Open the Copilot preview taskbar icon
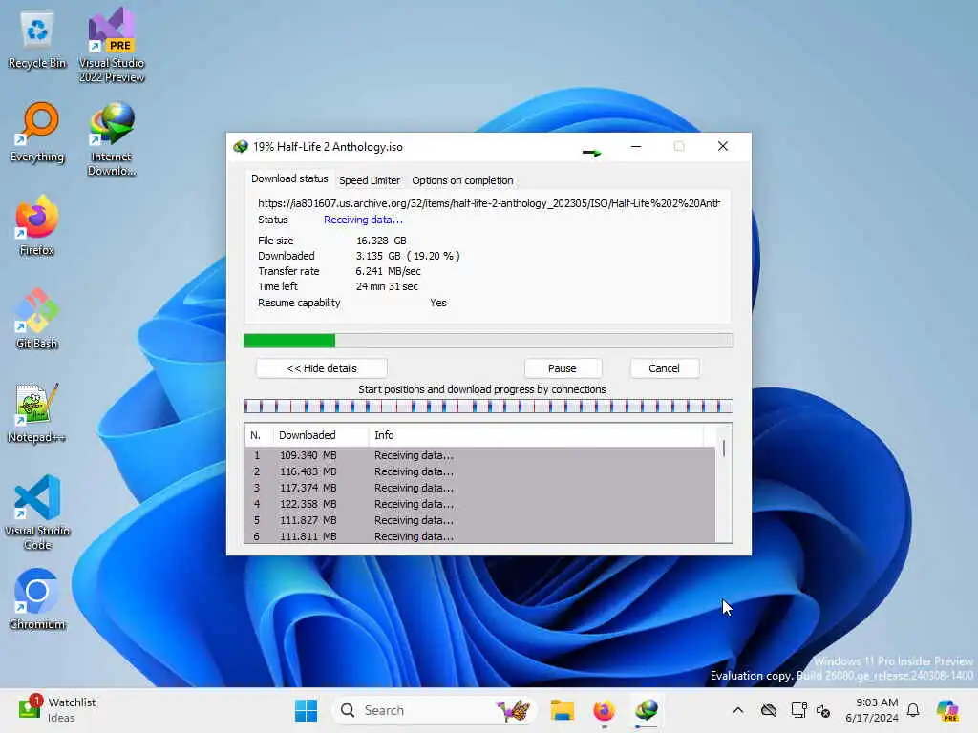 click(x=947, y=710)
